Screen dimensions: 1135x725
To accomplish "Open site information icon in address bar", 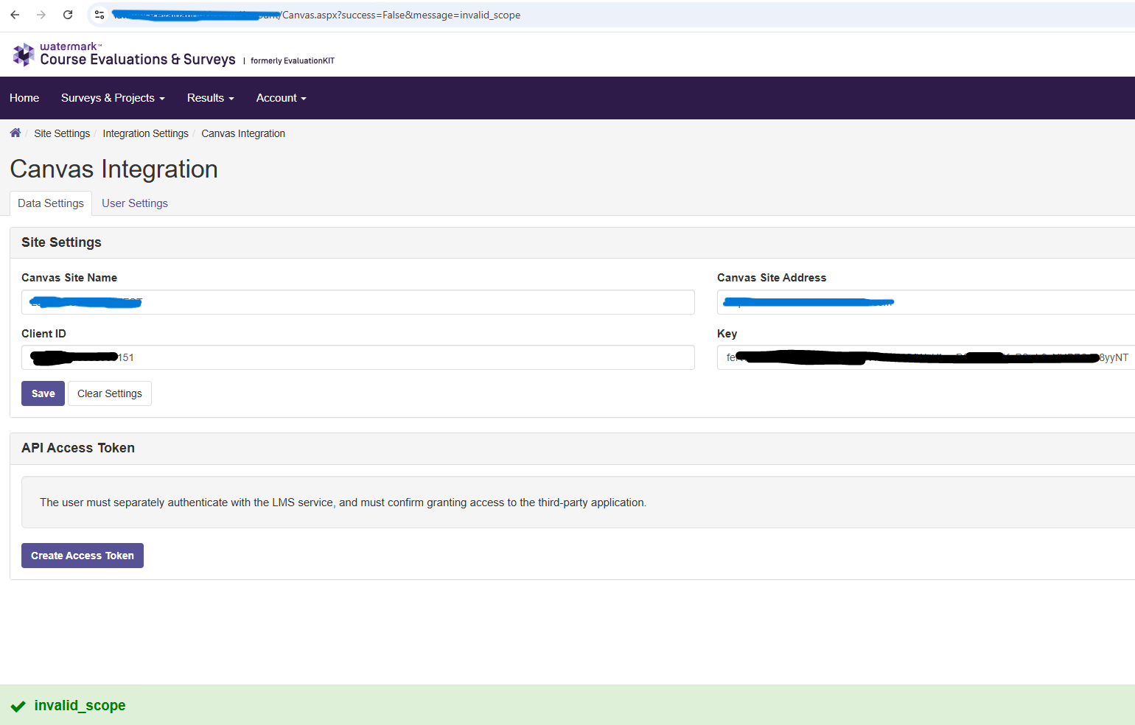I will [x=99, y=15].
